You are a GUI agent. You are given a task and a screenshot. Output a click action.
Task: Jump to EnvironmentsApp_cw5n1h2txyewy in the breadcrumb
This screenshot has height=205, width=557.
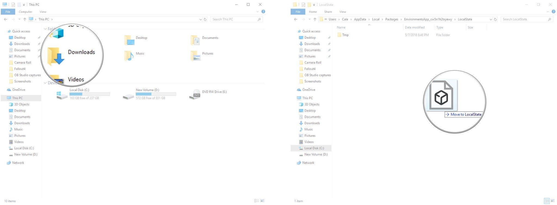point(428,19)
